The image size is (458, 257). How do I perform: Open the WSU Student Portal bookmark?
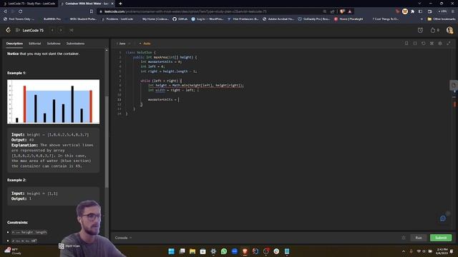[83, 19]
